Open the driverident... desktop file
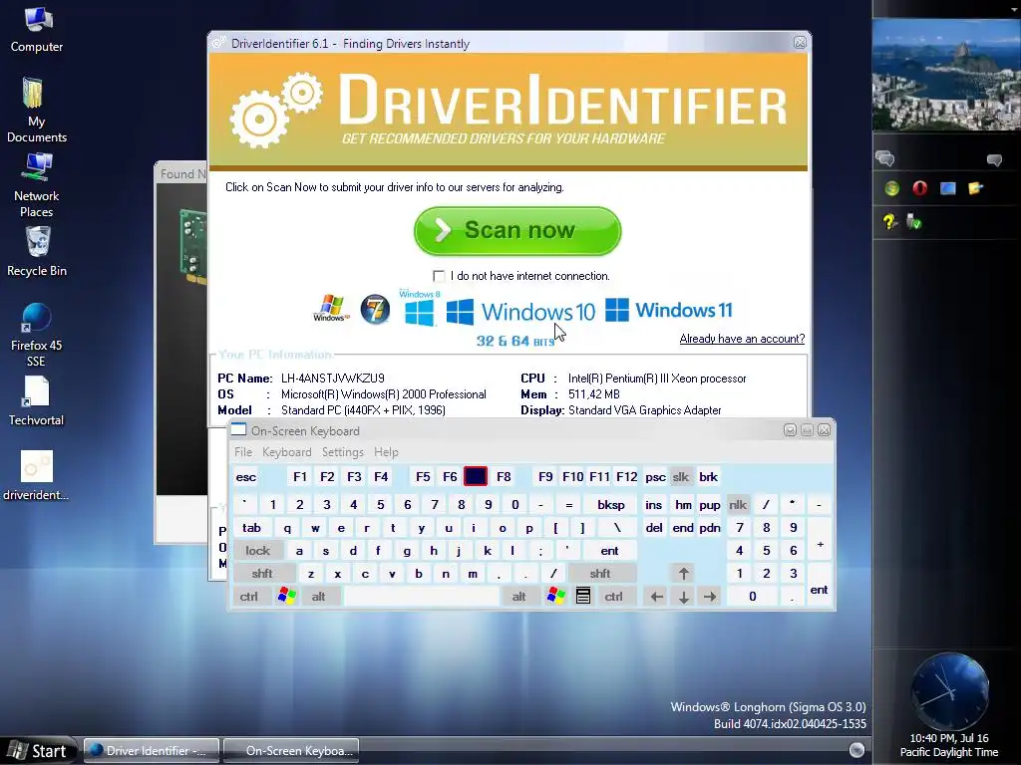Image resolution: width=1021 pixels, height=765 pixels. pyautogui.click(x=37, y=475)
